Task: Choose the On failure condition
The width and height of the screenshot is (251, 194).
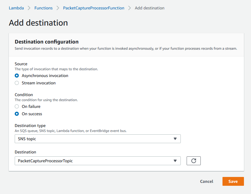Action: click(x=17, y=106)
